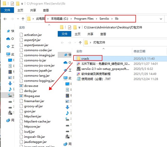Select icu4j.jar file
This screenshot has height=147, width=167.
[27, 132]
